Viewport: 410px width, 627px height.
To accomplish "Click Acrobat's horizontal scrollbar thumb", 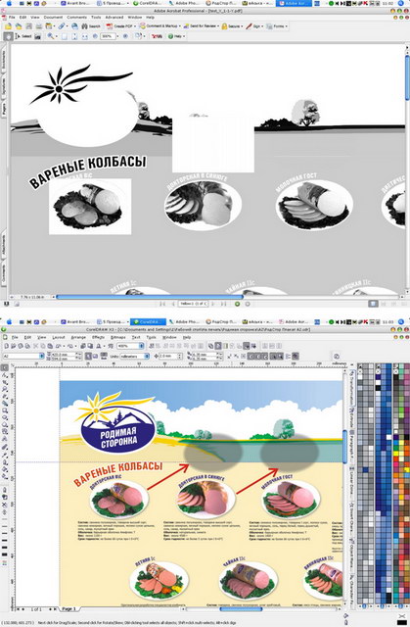I will 150,297.
